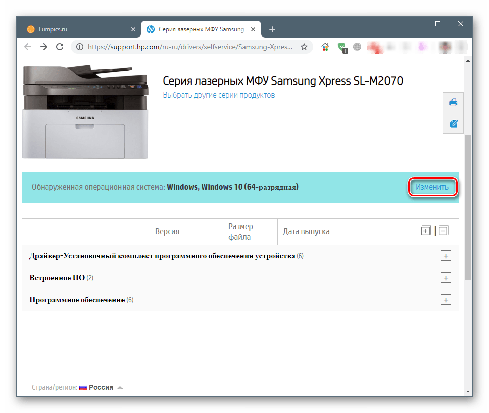Expand the Драйвер-Установочный комплект section
The height and width of the screenshot is (413, 489).
[x=445, y=256]
